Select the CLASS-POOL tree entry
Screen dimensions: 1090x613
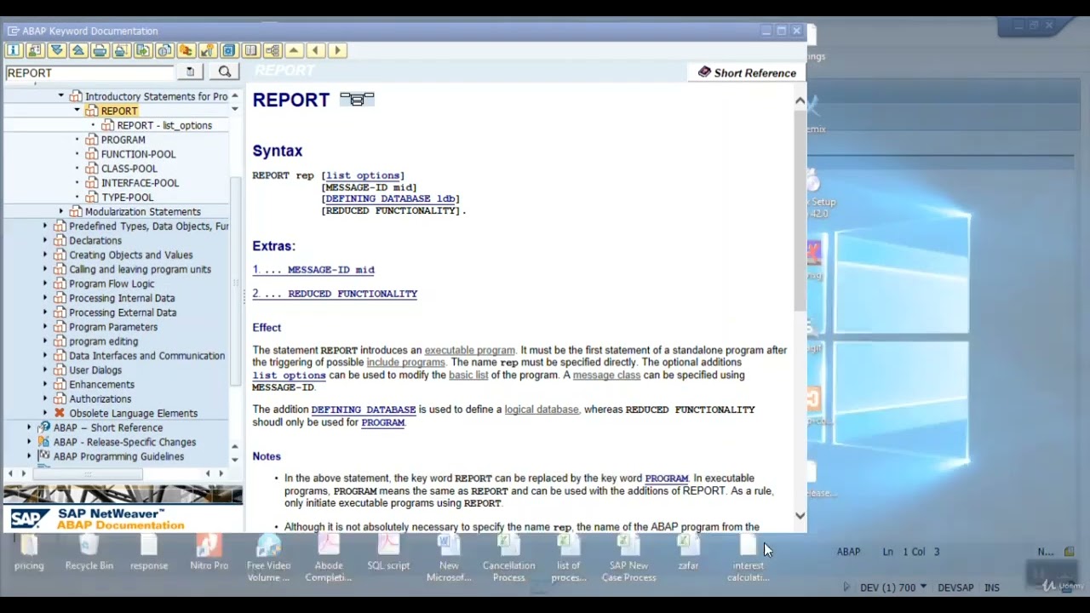129,169
